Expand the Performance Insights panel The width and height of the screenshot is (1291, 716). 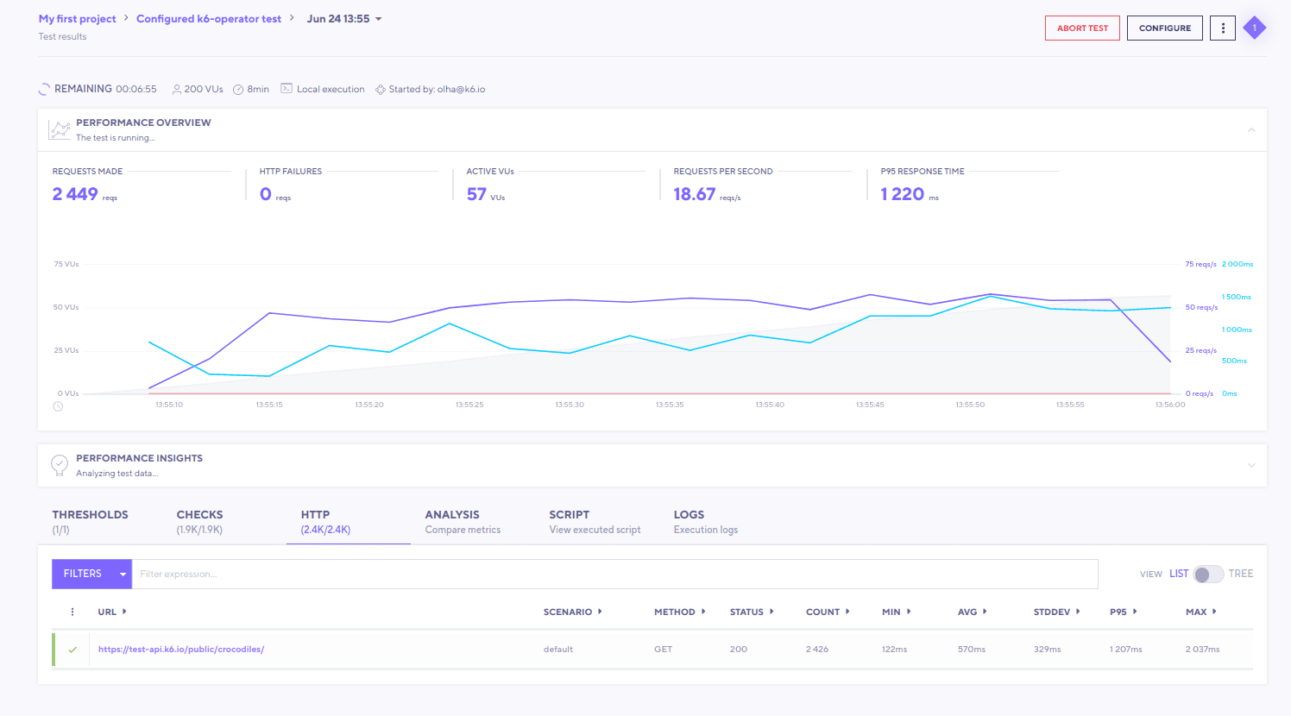point(1251,466)
